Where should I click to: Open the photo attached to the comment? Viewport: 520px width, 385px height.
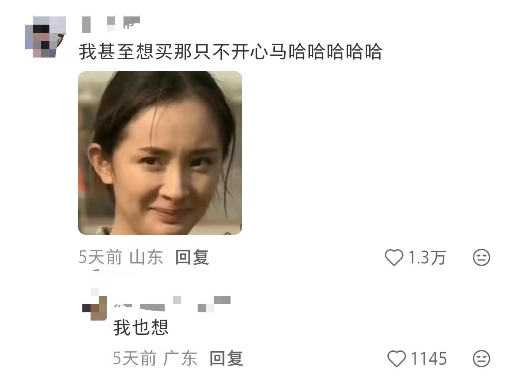160,153
